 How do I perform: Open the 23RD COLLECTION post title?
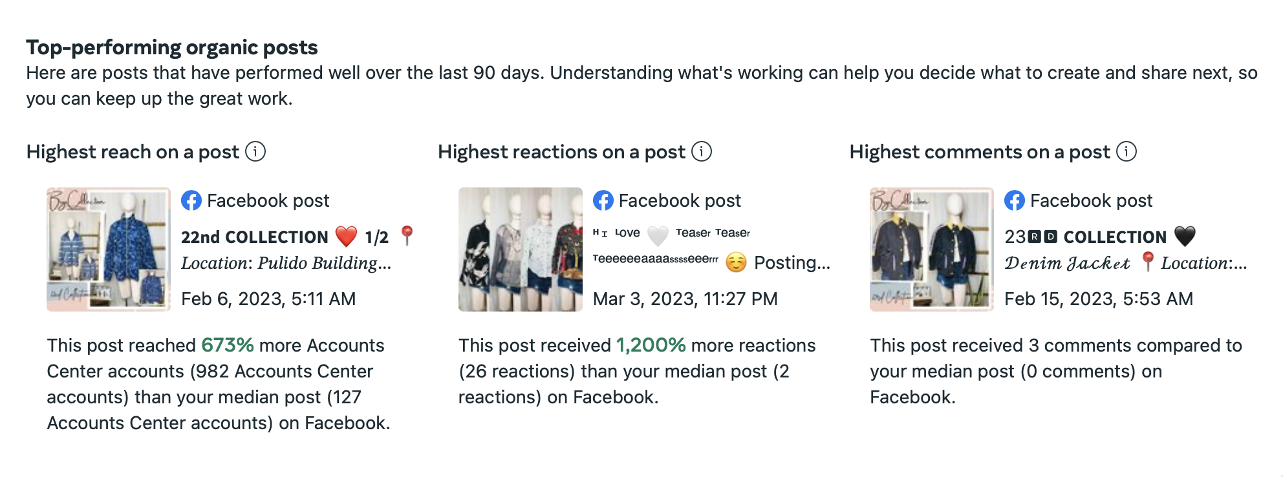tap(1085, 237)
